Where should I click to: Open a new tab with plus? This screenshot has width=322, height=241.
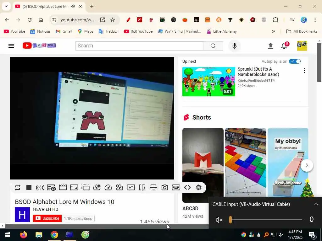[x=92, y=6]
